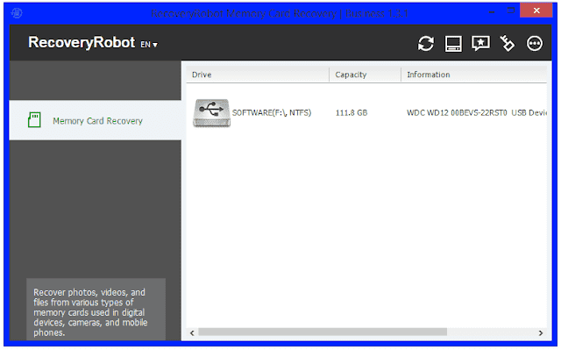The image size is (561, 350).
Task: Click the green memory card icon
Action: pos(34,120)
